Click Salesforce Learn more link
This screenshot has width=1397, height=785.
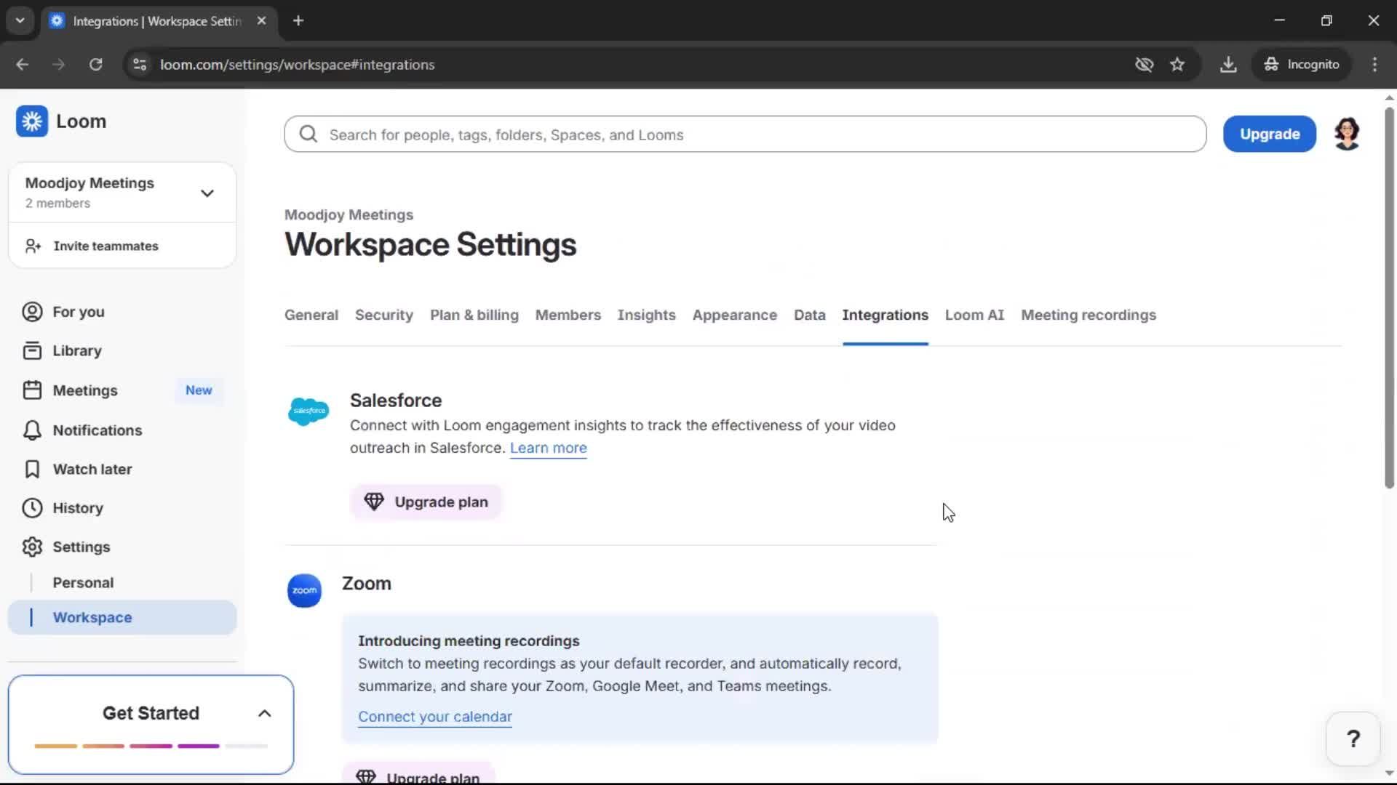(548, 448)
